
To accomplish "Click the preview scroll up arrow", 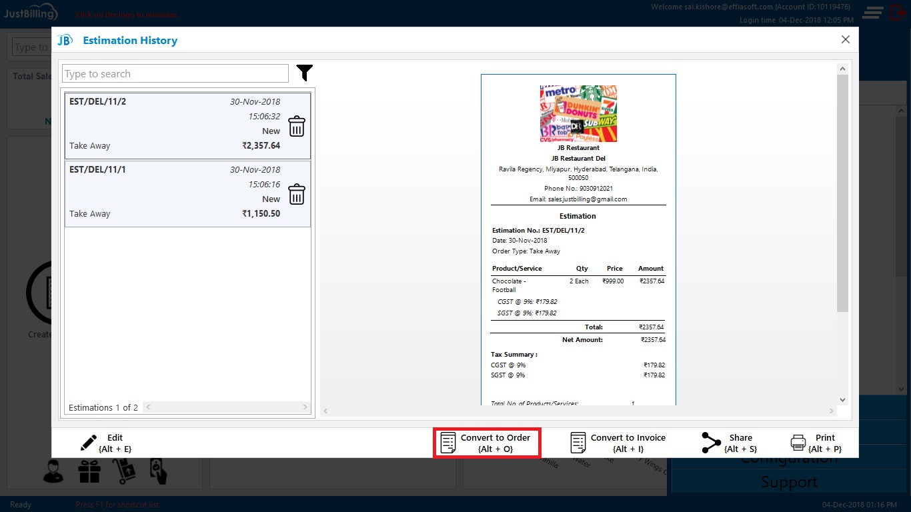I will (x=842, y=69).
